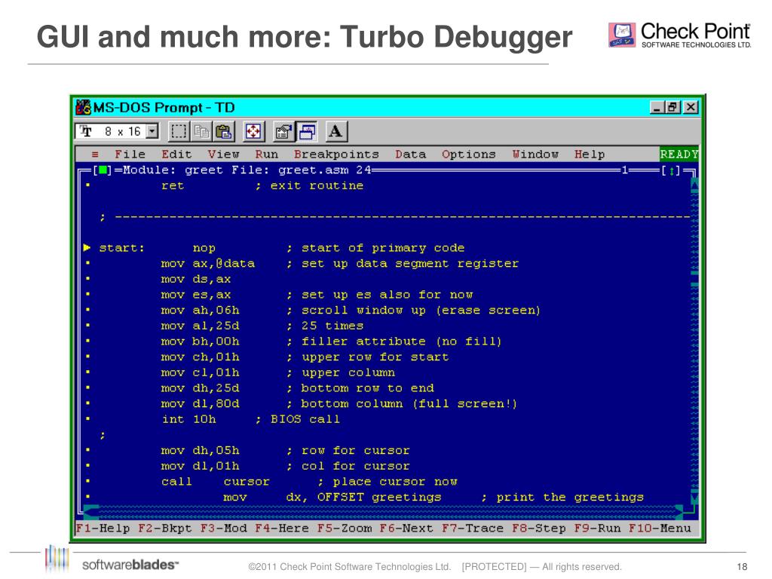Screen dimensions: 772x579
Task: Click F9-Run in the status bar
Action: pos(597,528)
